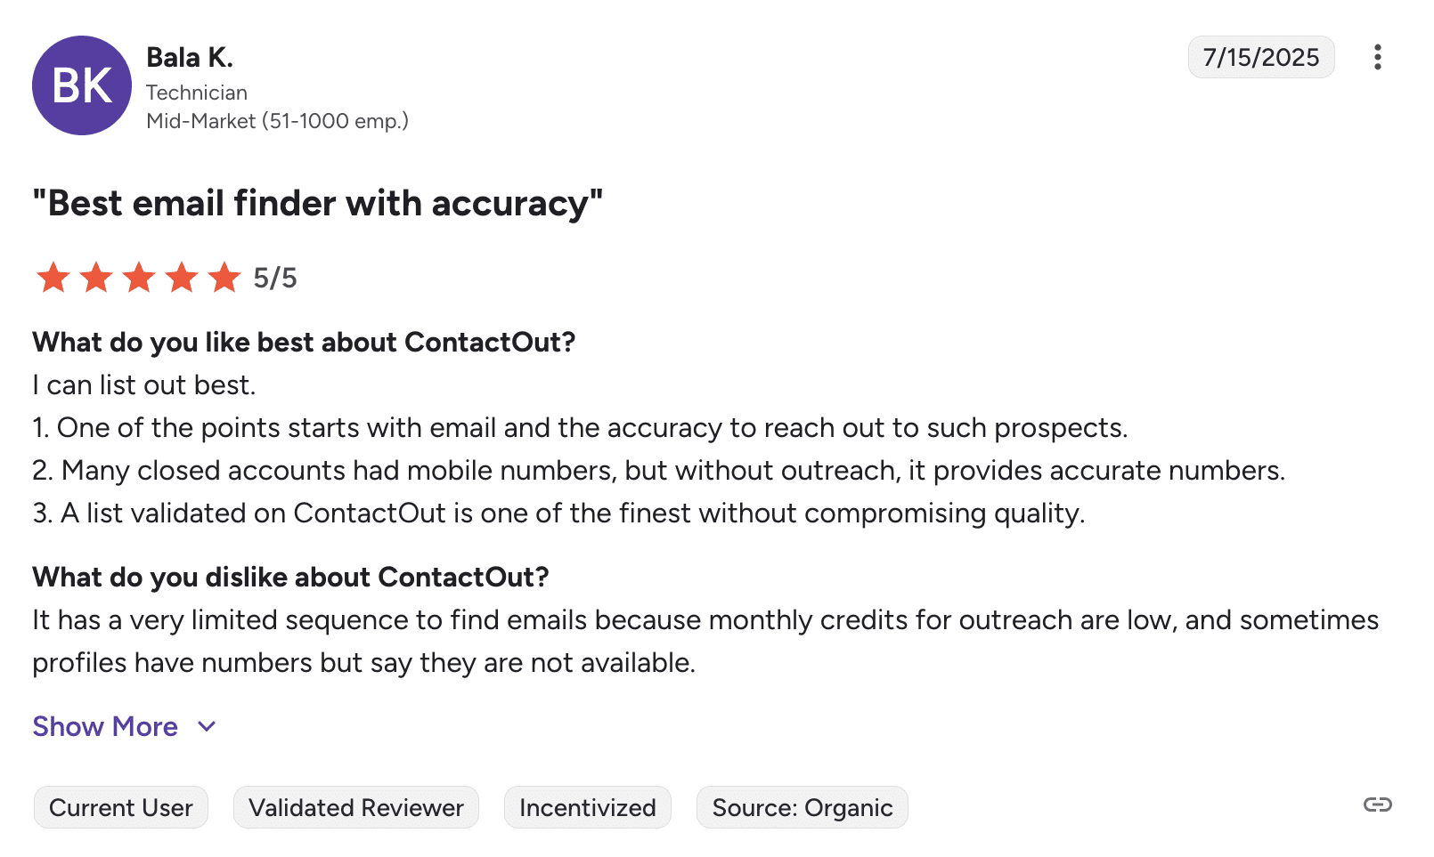Click the Source: Organic tag
The width and height of the screenshot is (1434, 857).
[803, 807]
